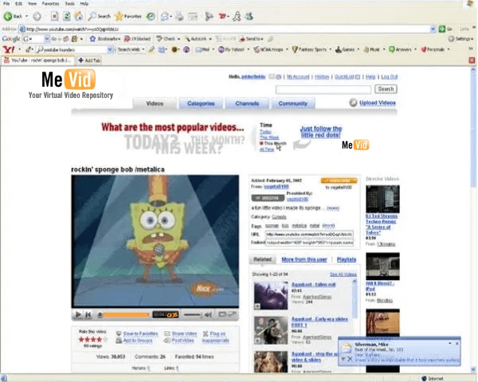Open the Back button history dropdown arrow
This screenshot has height=382, width=478.
point(27,16)
